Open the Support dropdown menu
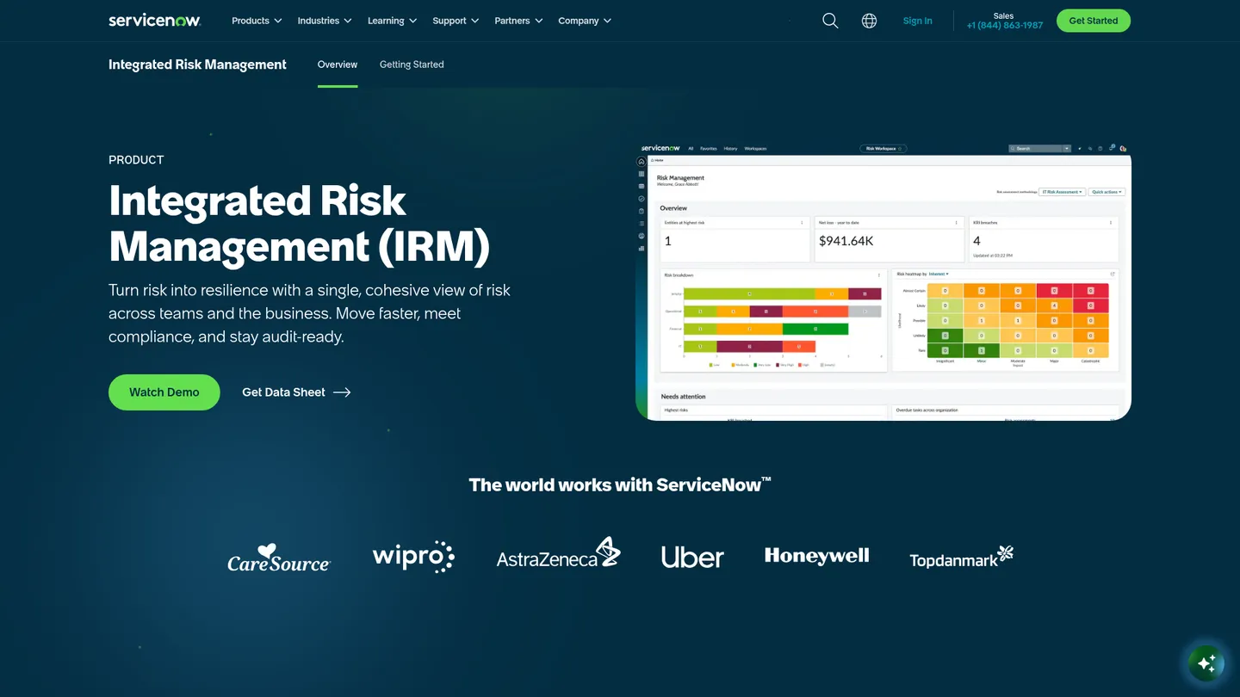The width and height of the screenshot is (1240, 697). click(x=456, y=21)
